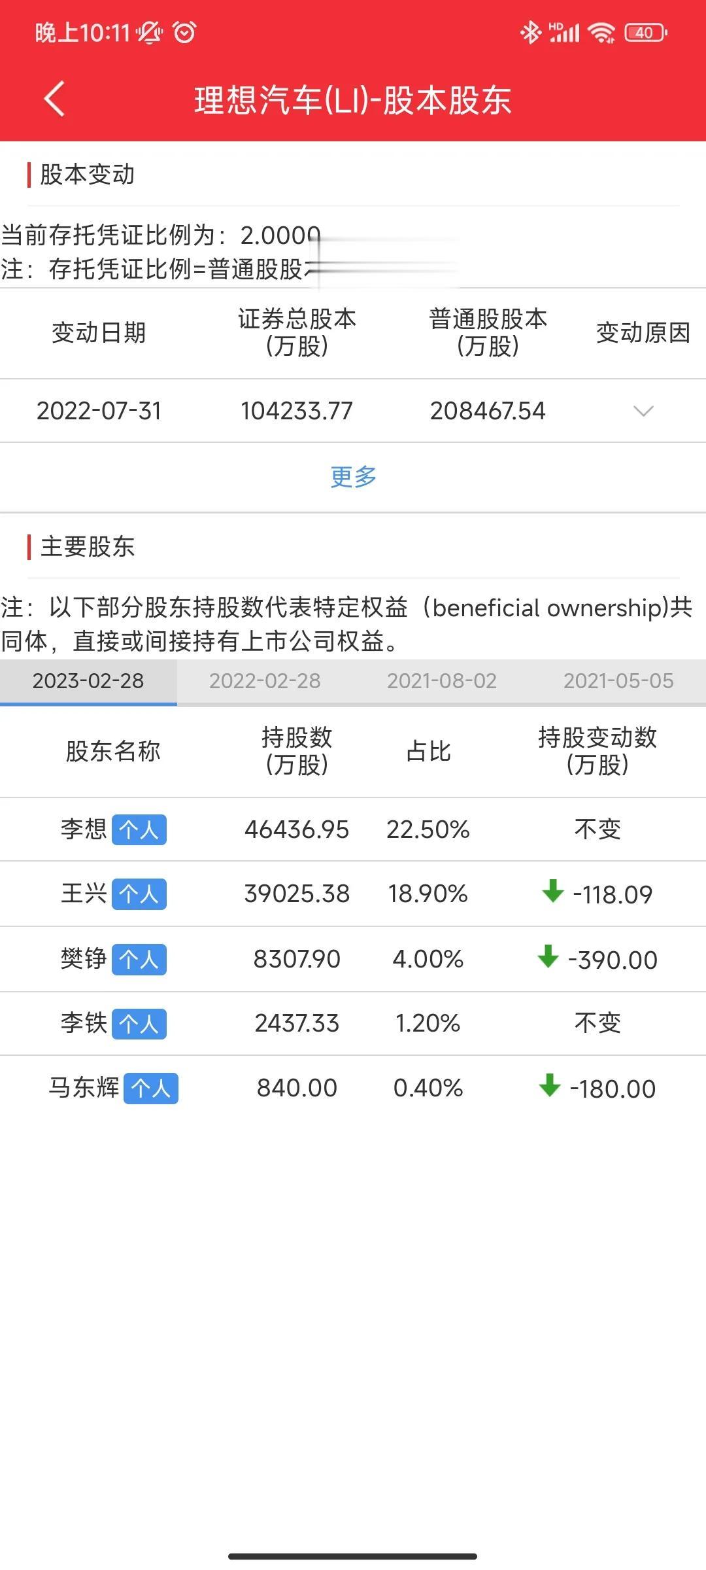Tap the battery level indicator
The image size is (706, 1570).
click(x=645, y=32)
